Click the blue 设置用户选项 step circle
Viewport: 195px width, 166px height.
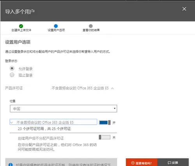[x=56, y=26]
